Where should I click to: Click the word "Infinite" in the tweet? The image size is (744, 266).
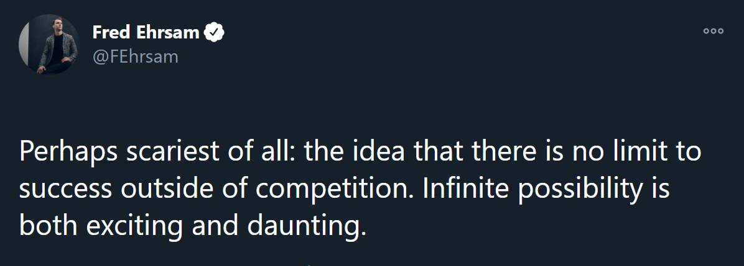(458, 189)
